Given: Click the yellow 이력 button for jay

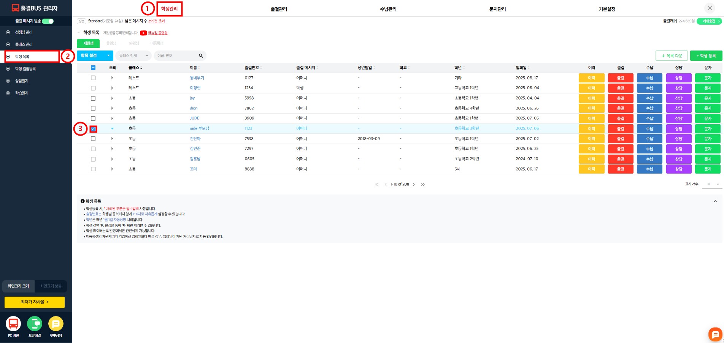Looking at the screenshot, I should (591, 98).
